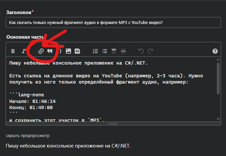The height and width of the screenshot is (156, 226).
Task: Click the "```lang-none" line in editor
Action: [27, 95]
